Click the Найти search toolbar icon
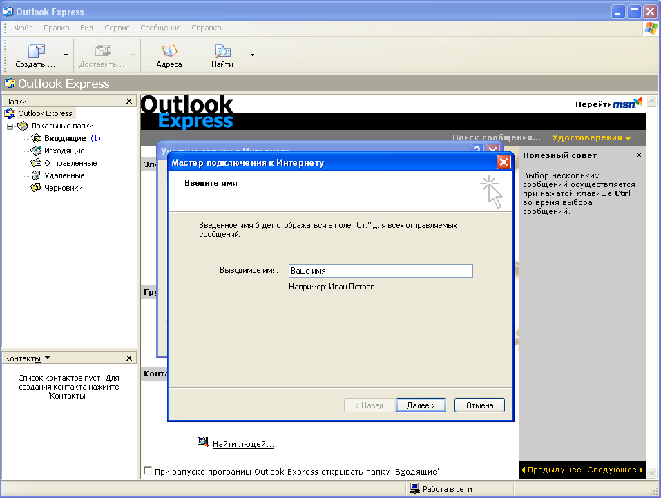 [222, 51]
